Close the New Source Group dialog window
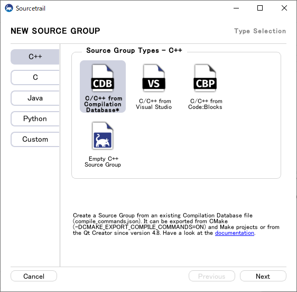The width and height of the screenshot is (297, 292). point(284,8)
